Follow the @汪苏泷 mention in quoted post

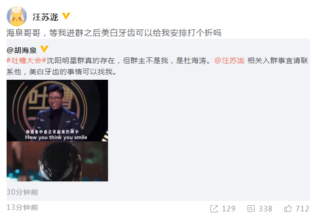point(229,60)
